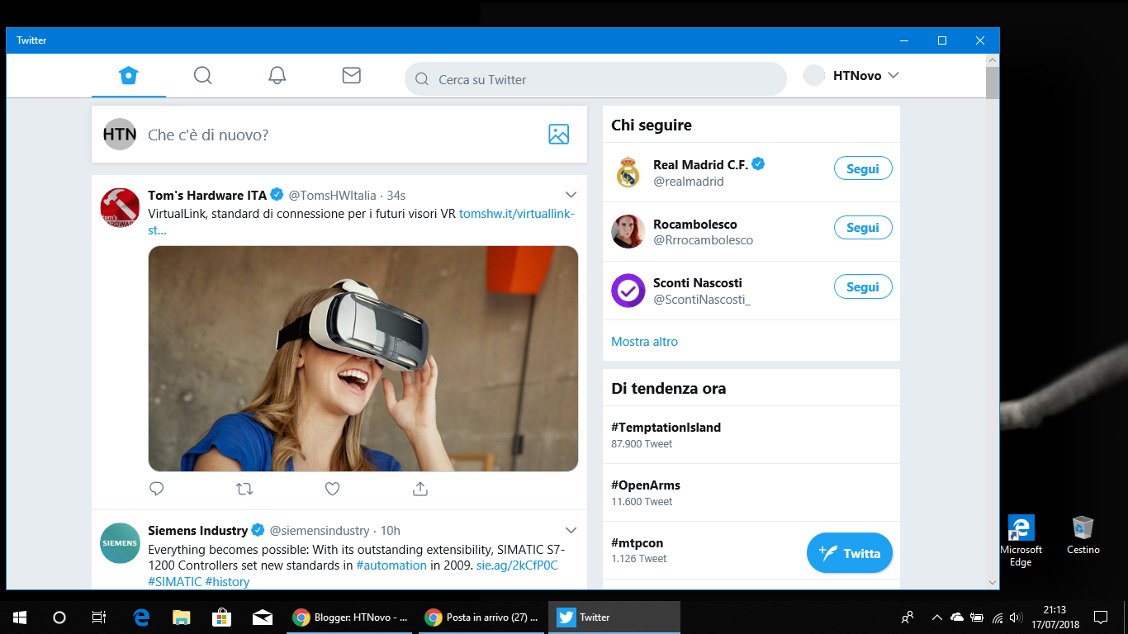Follow Rocambolesco

pyautogui.click(x=863, y=228)
